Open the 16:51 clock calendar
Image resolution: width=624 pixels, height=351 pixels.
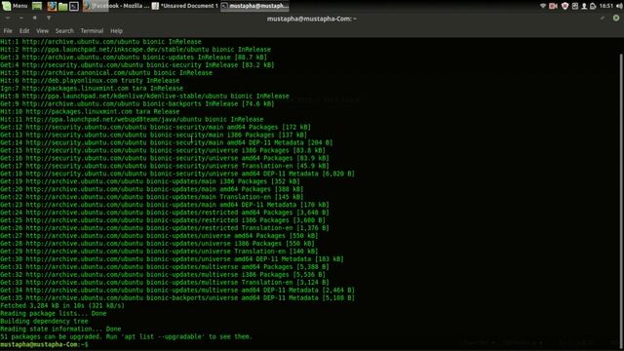point(606,6)
